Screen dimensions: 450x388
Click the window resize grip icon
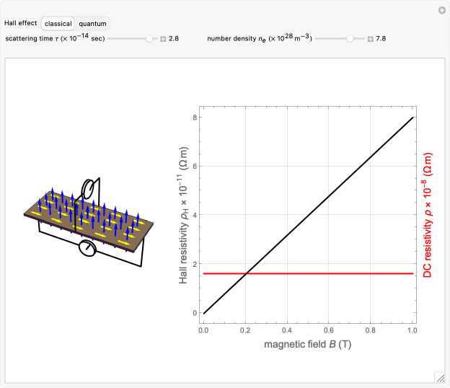tap(439, 378)
